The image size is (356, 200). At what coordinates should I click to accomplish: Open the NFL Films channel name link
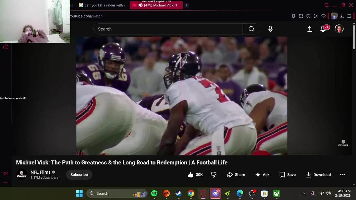[41, 172]
